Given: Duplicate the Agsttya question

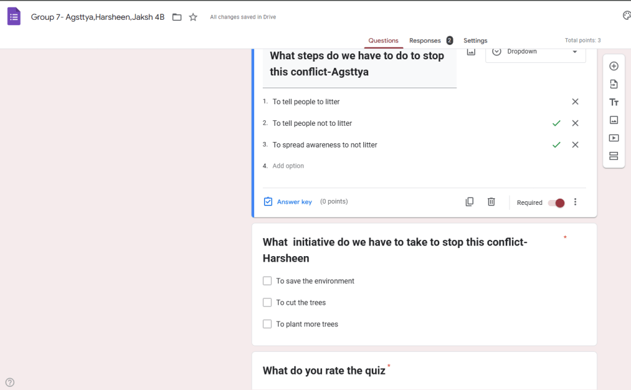Looking at the screenshot, I should coord(469,202).
